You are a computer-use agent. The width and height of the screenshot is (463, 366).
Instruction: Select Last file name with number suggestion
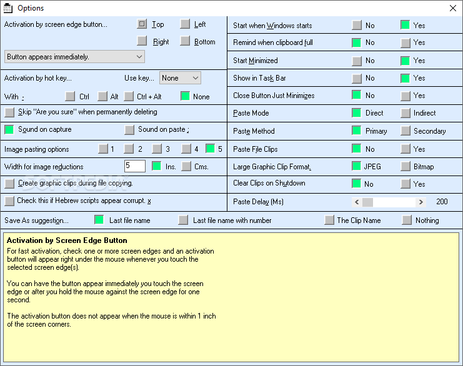click(183, 220)
